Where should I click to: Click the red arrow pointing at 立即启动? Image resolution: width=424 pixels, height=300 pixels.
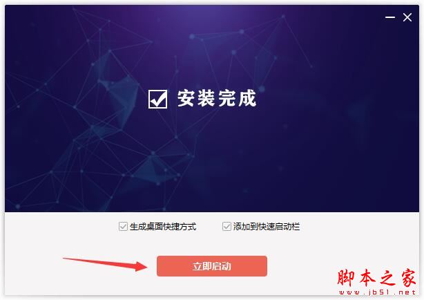click(x=105, y=264)
